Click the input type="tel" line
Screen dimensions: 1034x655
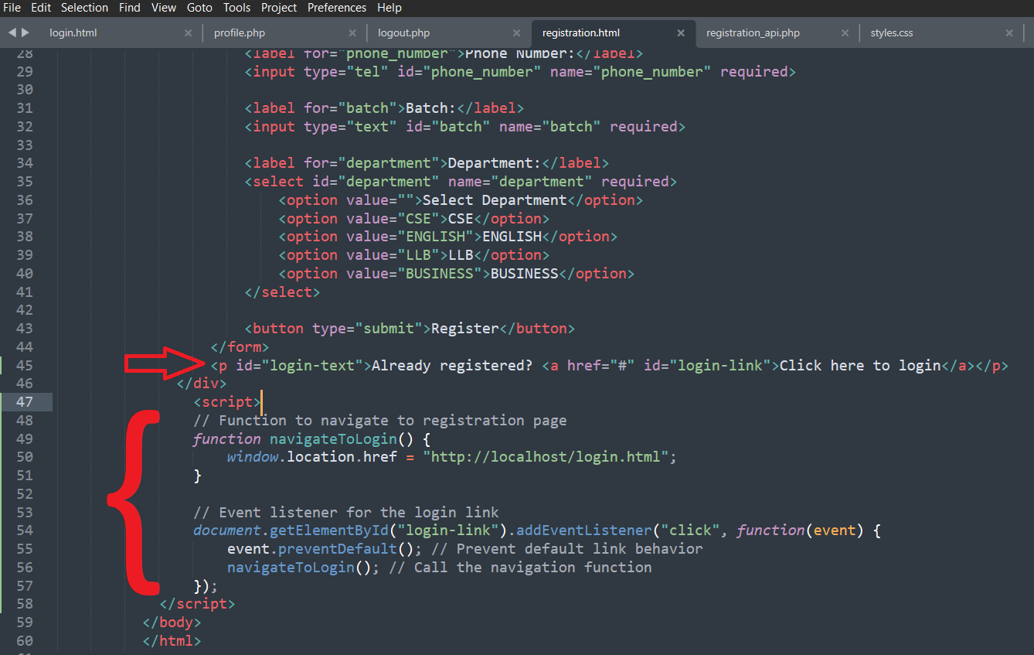(520, 72)
